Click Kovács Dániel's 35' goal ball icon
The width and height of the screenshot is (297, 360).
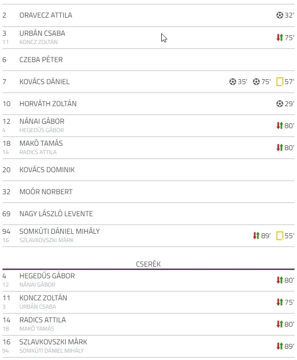tap(233, 82)
